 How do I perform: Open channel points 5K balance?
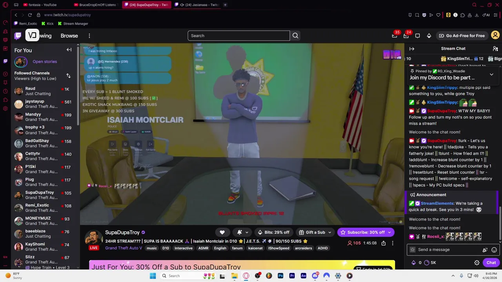click(x=430, y=263)
